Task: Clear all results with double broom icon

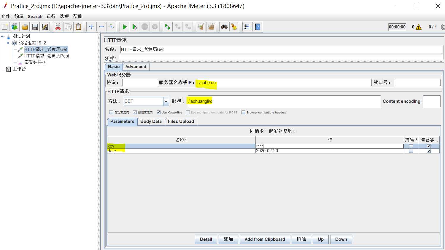Action: (x=211, y=27)
